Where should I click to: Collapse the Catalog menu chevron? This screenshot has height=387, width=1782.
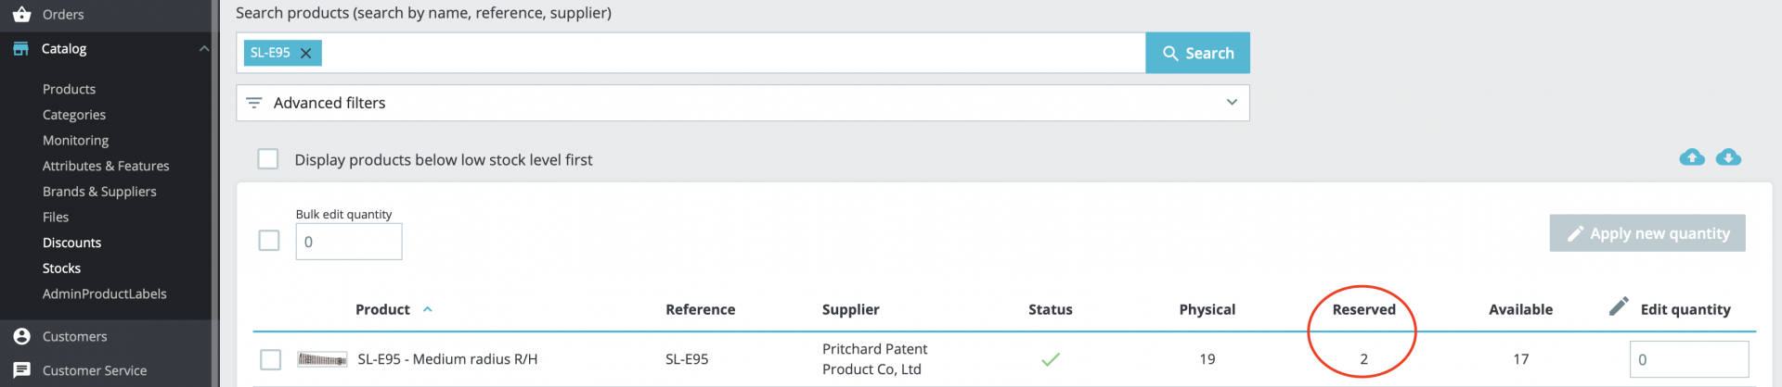tap(204, 48)
